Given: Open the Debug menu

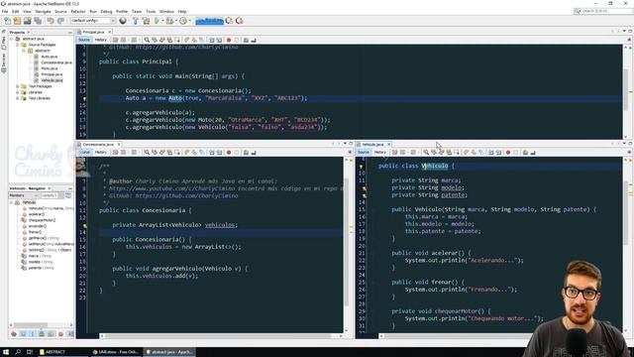Looking at the screenshot, I should 106,11.
